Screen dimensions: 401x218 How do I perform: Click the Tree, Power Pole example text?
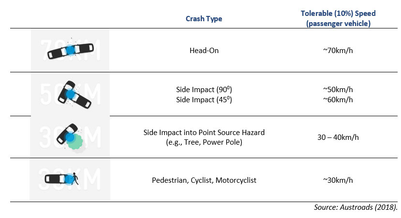click(204, 142)
